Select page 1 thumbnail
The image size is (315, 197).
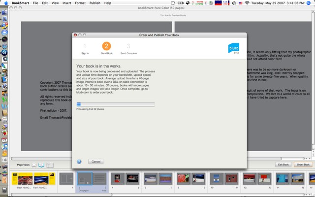click(66, 179)
